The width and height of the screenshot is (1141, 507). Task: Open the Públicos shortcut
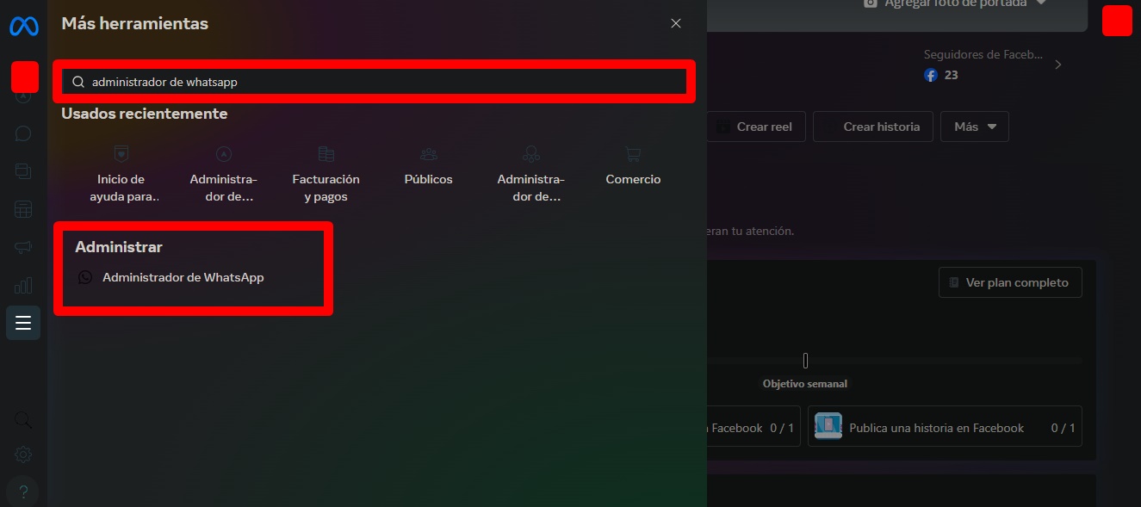click(x=429, y=167)
